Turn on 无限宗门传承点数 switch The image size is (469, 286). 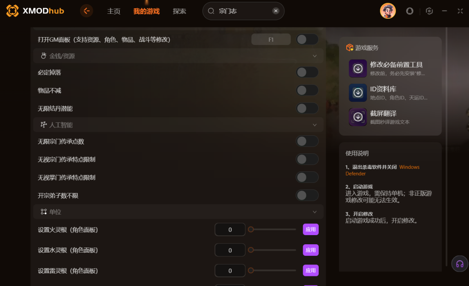pyautogui.click(x=307, y=141)
